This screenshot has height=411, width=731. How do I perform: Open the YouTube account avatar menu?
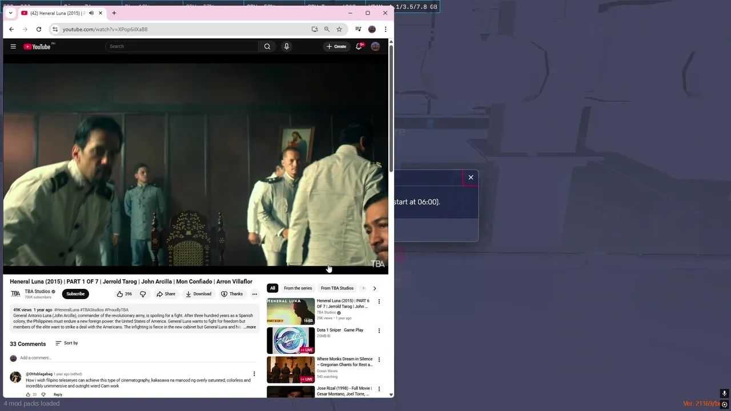(375, 46)
